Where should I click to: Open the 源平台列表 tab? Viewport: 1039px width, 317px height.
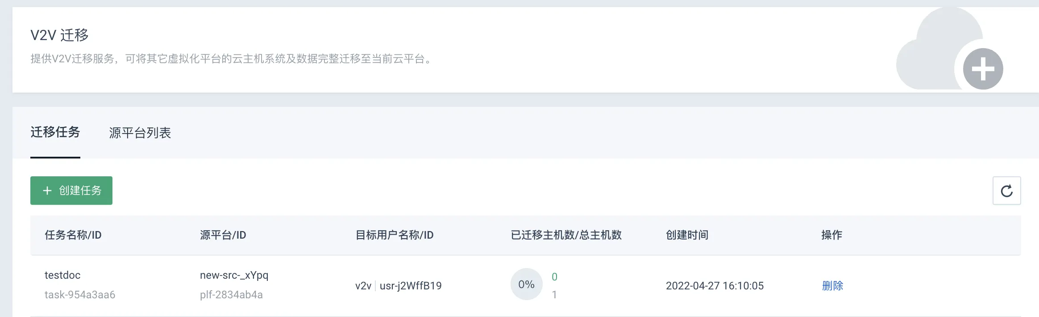[x=140, y=133]
